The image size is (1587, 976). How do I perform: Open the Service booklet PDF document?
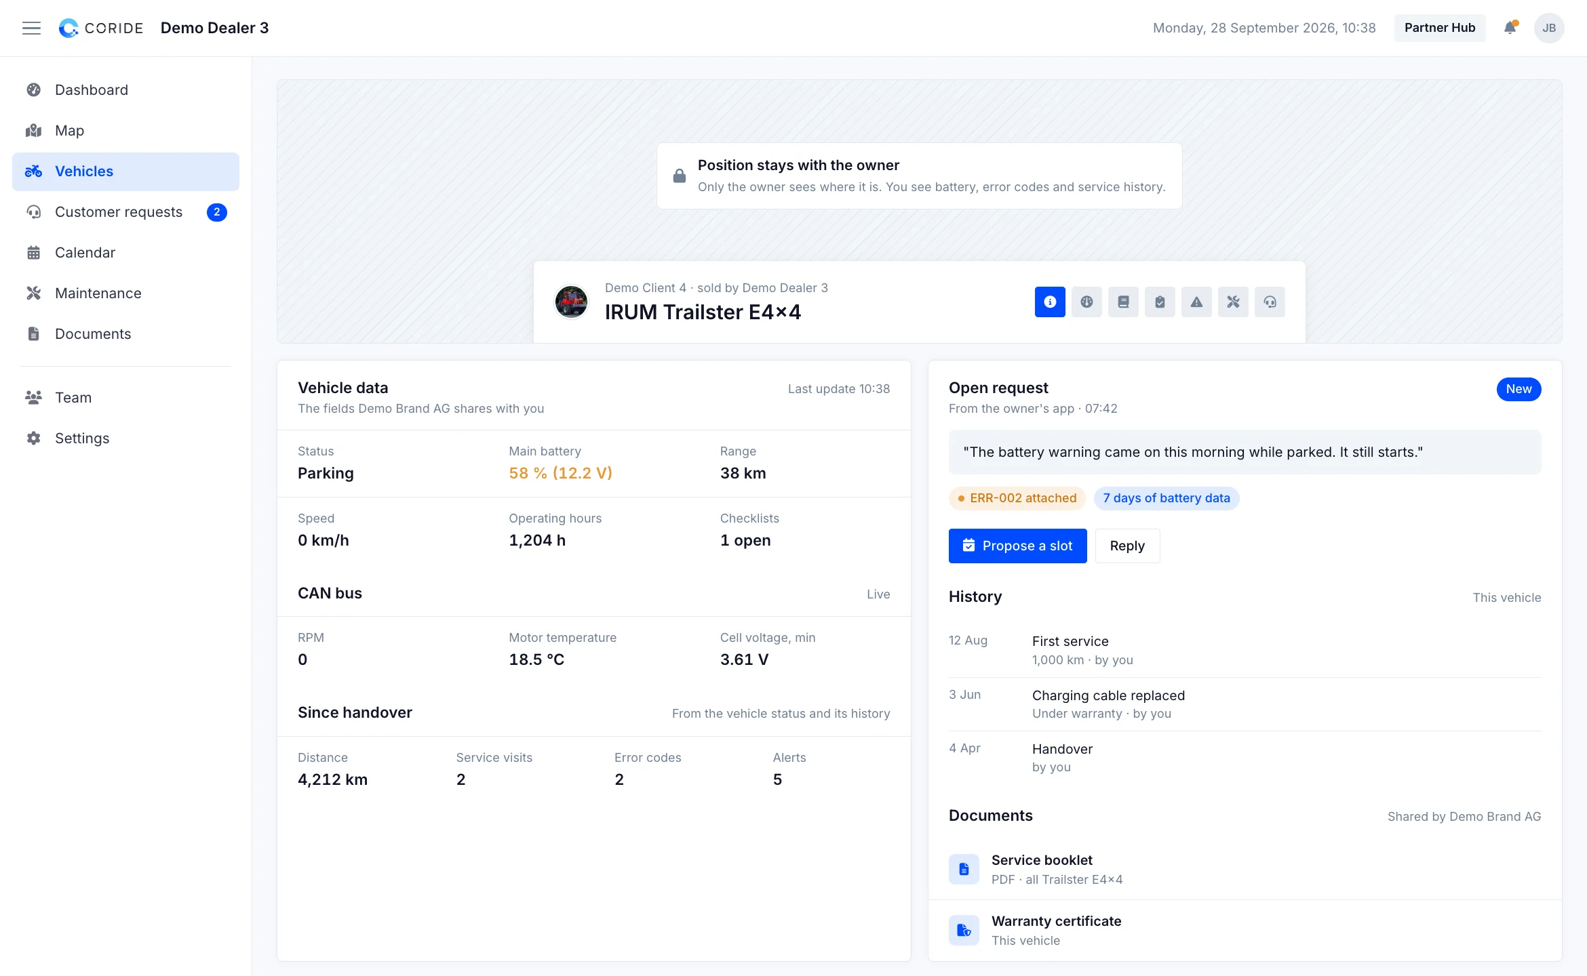coord(1245,870)
